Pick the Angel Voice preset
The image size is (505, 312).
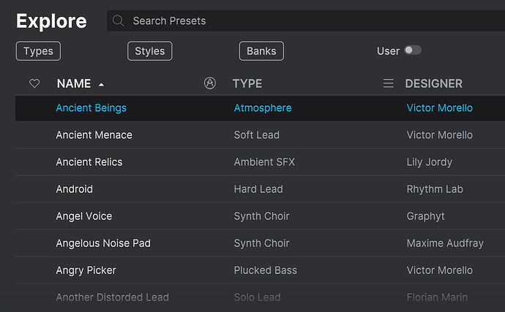pos(84,216)
